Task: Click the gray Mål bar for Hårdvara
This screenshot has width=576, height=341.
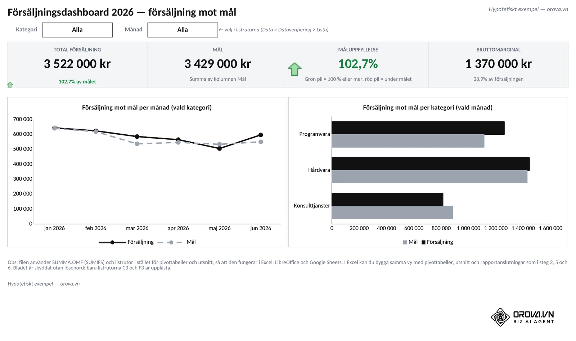Action: pos(429,177)
